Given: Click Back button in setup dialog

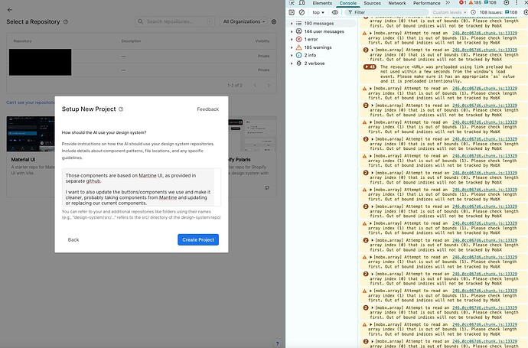Looking at the screenshot, I should point(73,239).
